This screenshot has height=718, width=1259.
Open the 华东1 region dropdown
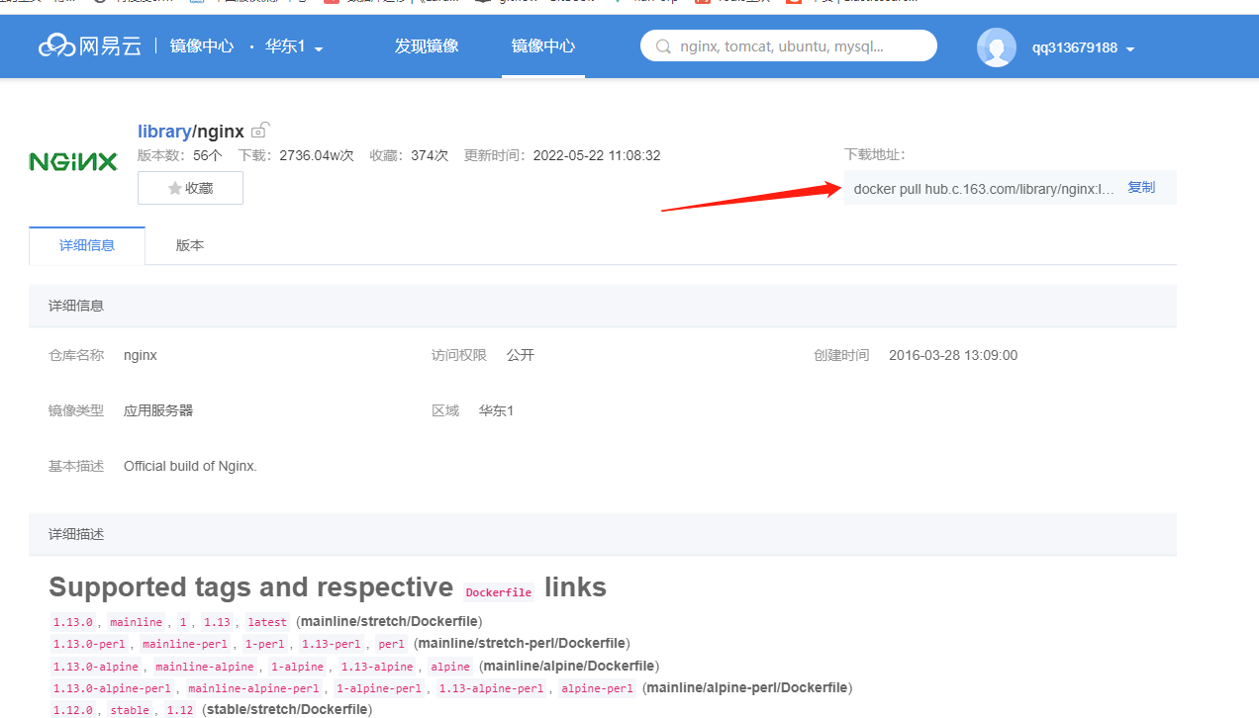point(294,46)
